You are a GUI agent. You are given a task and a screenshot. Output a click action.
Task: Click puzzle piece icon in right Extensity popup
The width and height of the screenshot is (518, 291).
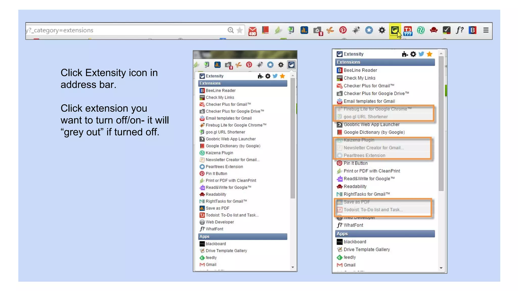coord(405,54)
